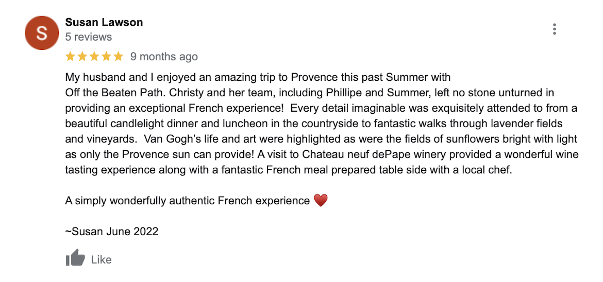
Task: Click the middle third rating star
Action: click(x=94, y=57)
